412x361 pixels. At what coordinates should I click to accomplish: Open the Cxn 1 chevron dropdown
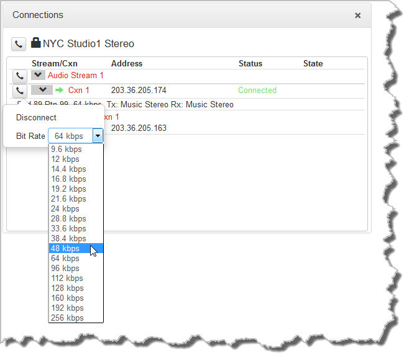41,91
